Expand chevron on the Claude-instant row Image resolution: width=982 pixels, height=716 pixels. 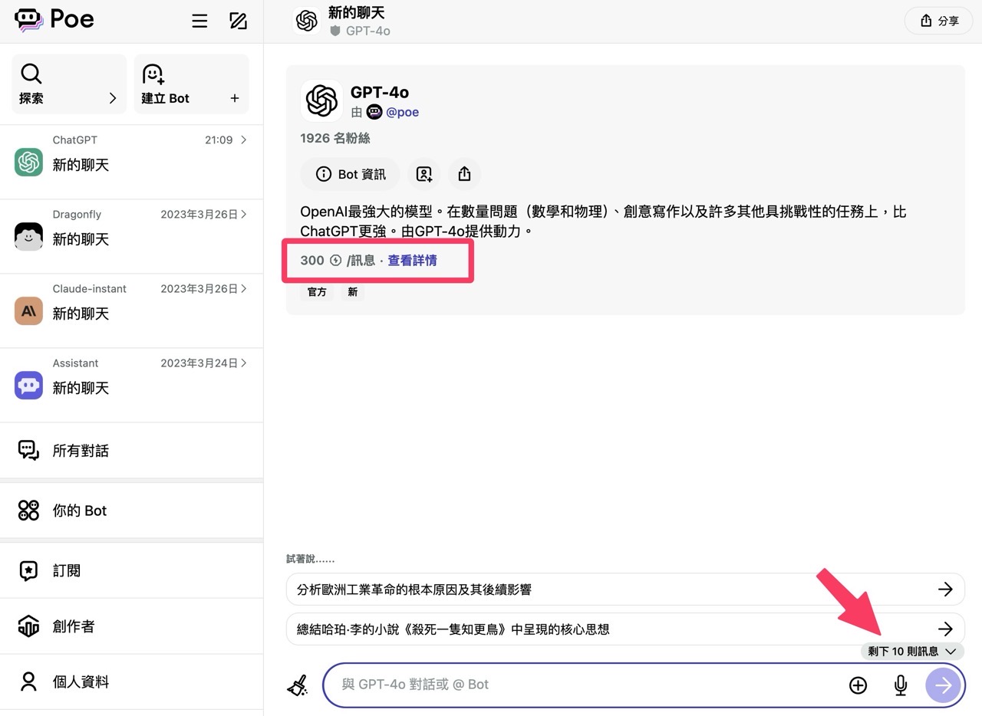point(244,289)
